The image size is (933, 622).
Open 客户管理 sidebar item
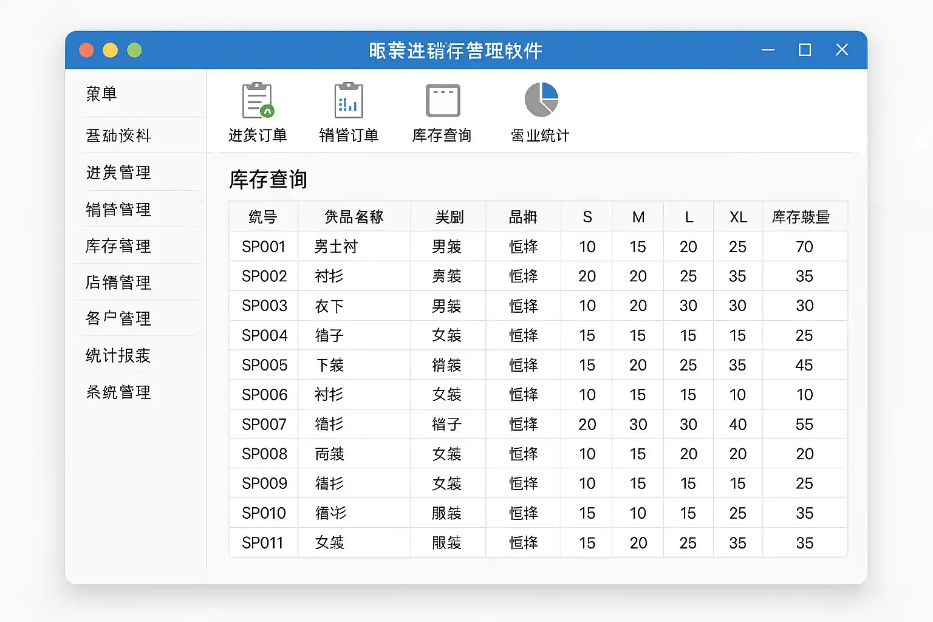118,318
